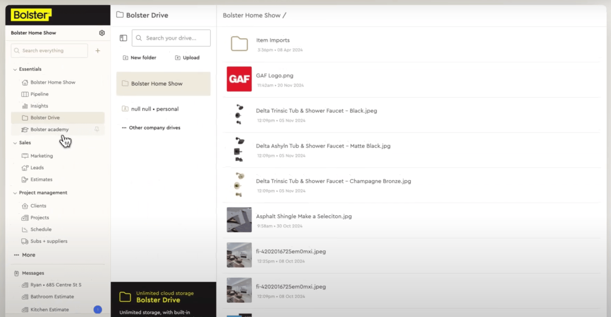This screenshot has height=317, width=611.
Task: Select Estimates in the Sales menu
Action: coord(41,180)
